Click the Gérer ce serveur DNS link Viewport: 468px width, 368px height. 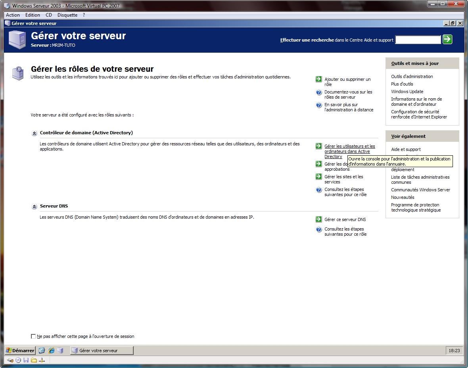click(x=345, y=219)
